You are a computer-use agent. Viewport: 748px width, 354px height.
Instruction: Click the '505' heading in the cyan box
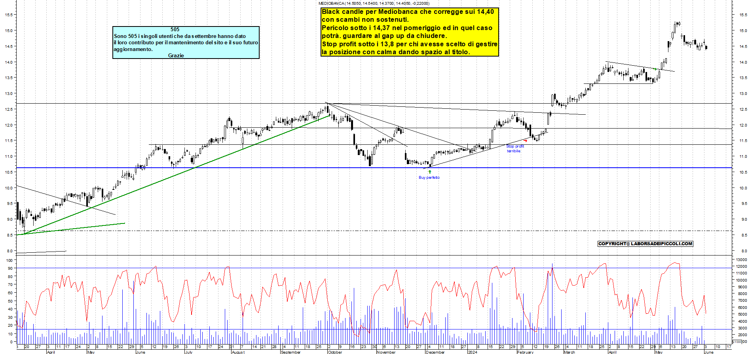(x=175, y=29)
